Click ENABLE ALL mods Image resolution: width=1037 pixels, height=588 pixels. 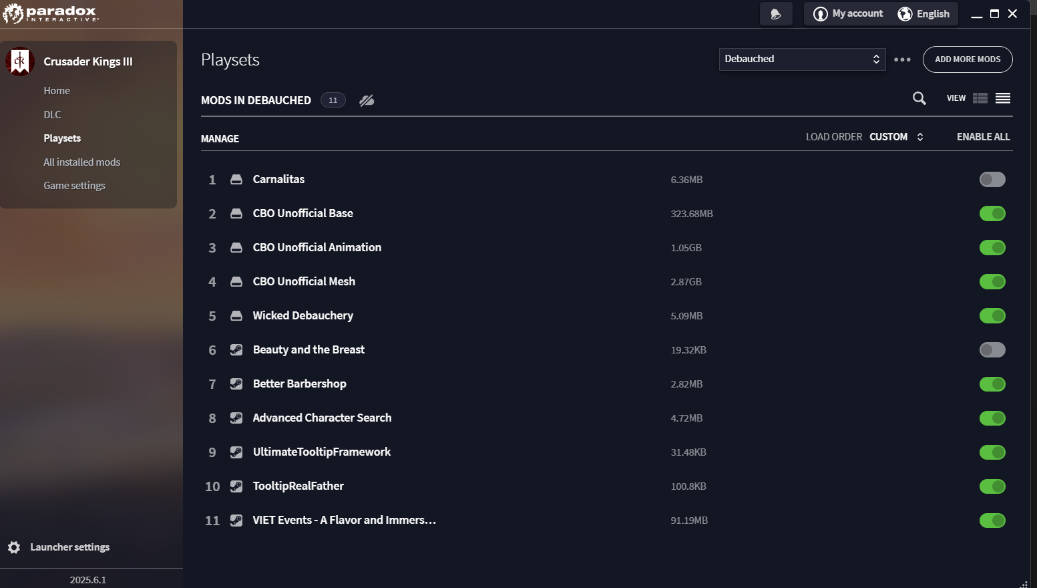[983, 136]
